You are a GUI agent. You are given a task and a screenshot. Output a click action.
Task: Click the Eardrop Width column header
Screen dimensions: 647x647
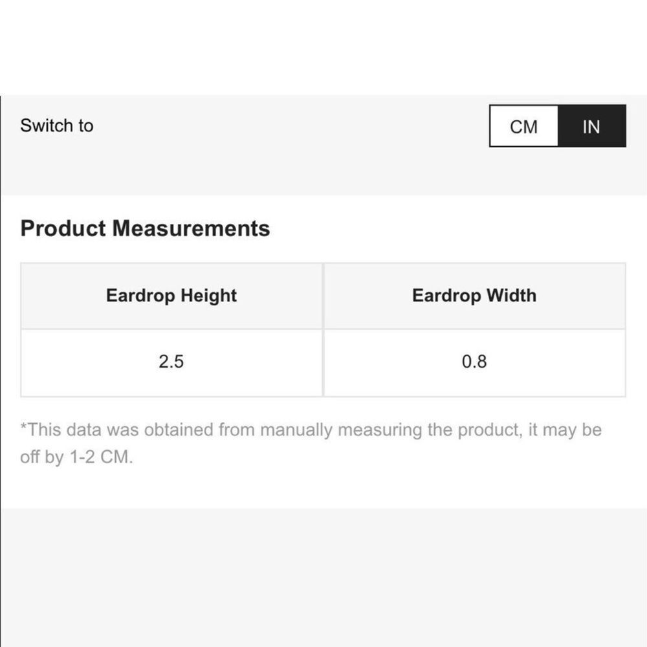coord(474,296)
